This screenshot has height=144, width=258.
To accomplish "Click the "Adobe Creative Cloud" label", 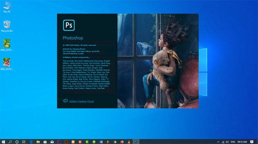I will tap(81, 101).
